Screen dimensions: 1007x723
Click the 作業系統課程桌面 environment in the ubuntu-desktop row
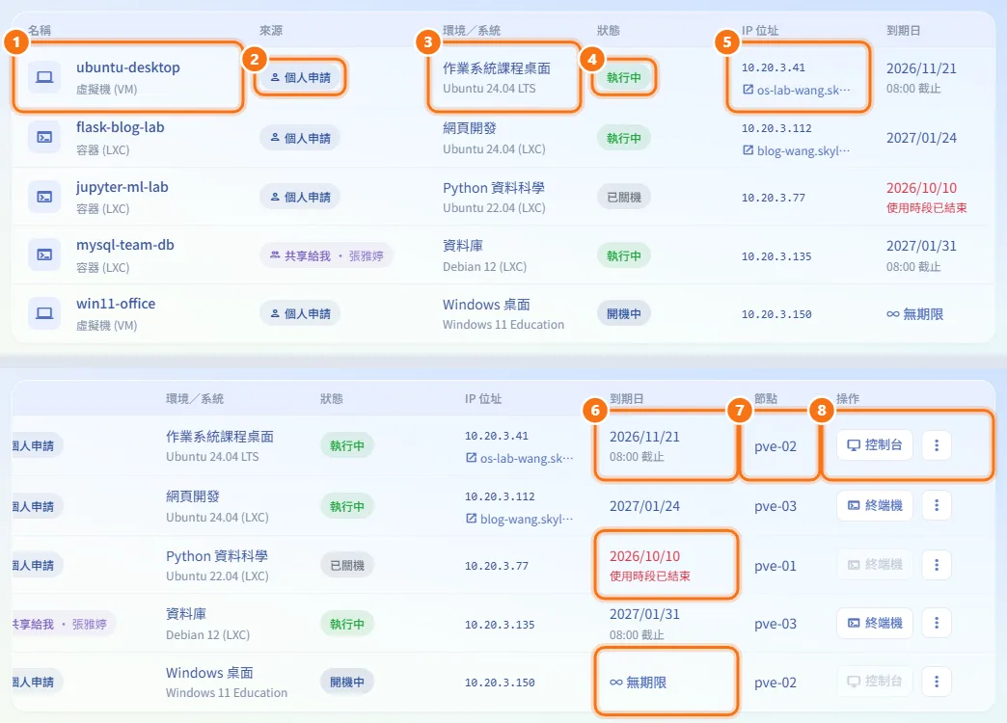[497, 68]
